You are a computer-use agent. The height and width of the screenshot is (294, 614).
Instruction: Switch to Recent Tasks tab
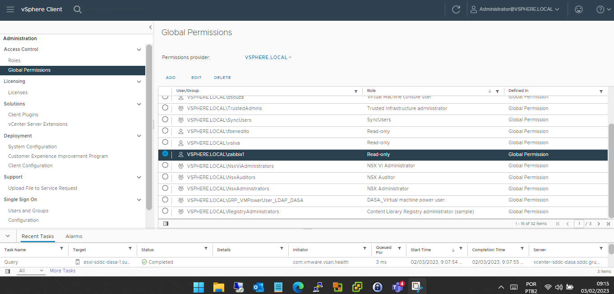click(x=38, y=236)
